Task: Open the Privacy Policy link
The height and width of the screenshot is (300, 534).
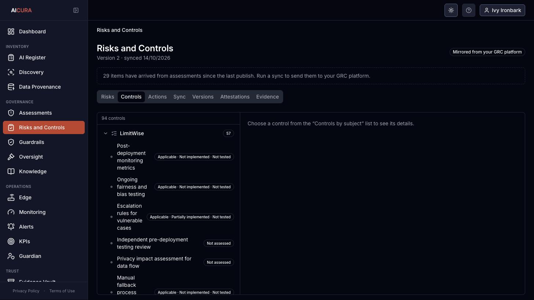Action: click(x=26, y=291)
